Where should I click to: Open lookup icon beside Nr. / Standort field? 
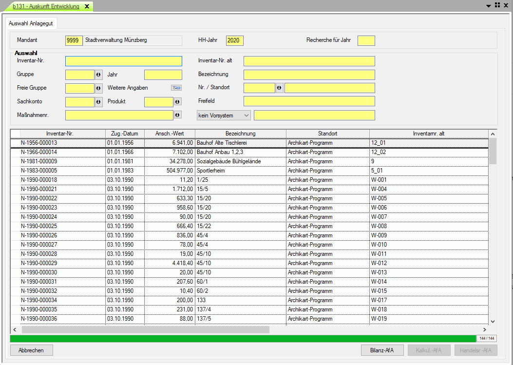tap(279, 88)
